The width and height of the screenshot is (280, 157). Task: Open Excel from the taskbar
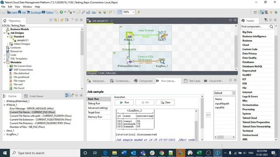pos(199,153)
